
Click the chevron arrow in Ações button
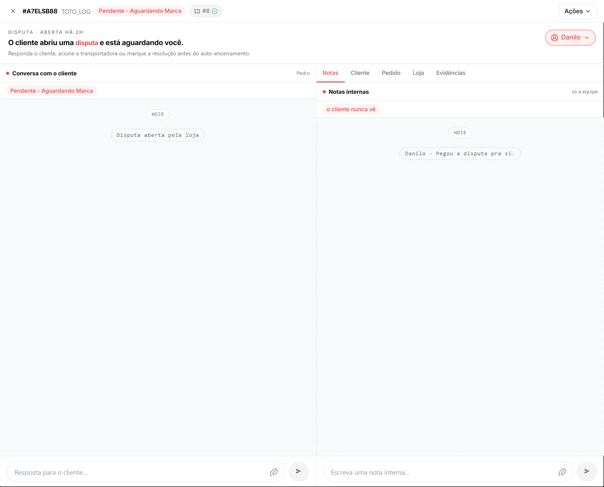pos(588,11)
